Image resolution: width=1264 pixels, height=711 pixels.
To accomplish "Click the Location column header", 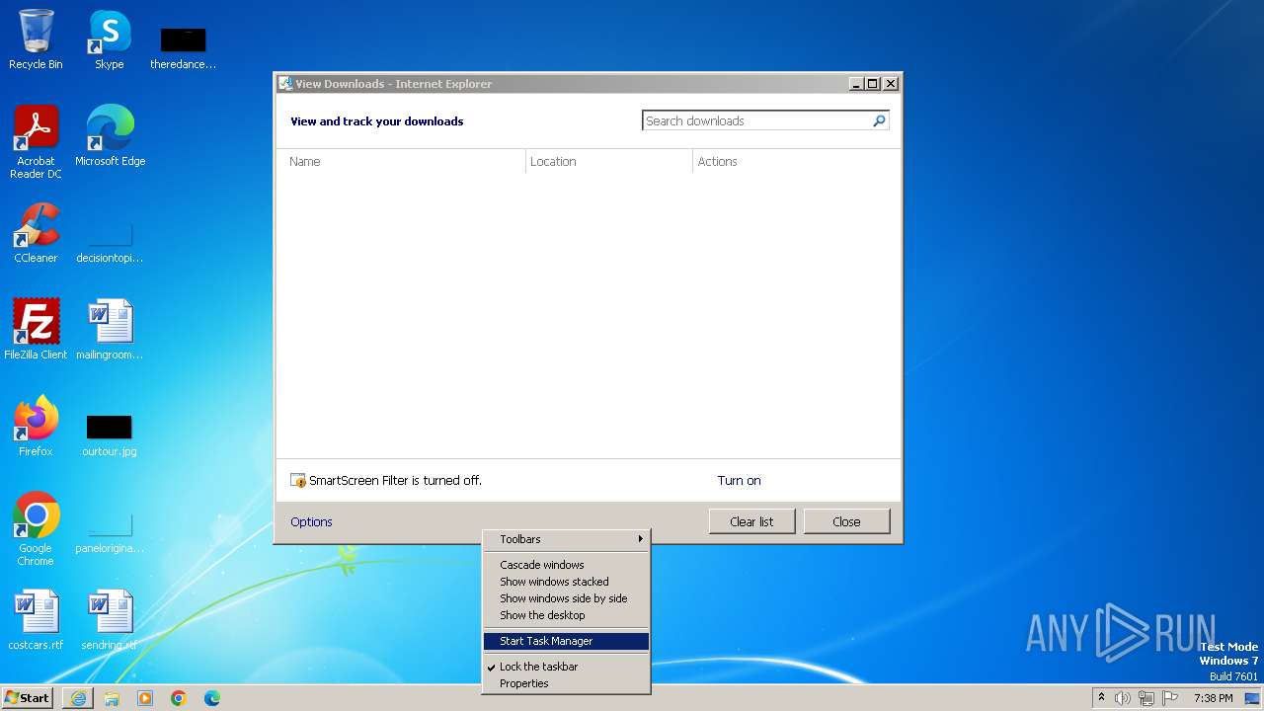I will coord(609,161).
